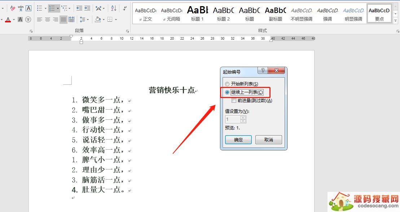
Task: Select 继续上一列表 radio option
Action: [x=227, y=92]
